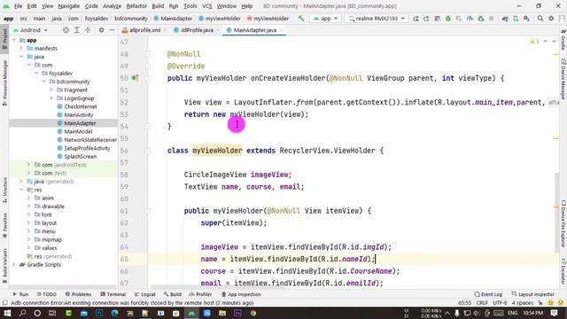The height and width of the screenshot is (319, 567).
Task: Toggle the Favorites tool window button
Action: click(x=4, y=226)
